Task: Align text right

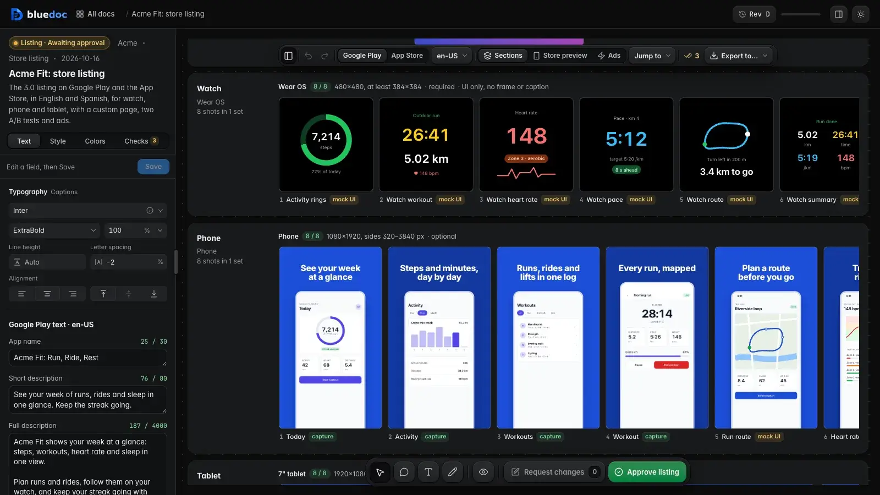Action: [73, 294]
